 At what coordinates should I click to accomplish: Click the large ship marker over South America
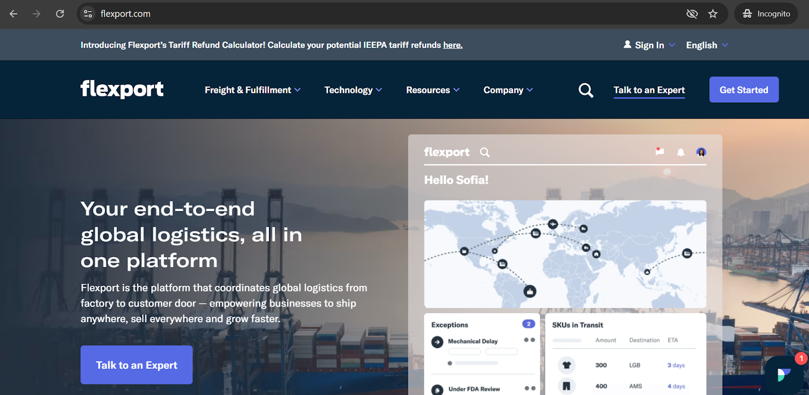point(530,291)
